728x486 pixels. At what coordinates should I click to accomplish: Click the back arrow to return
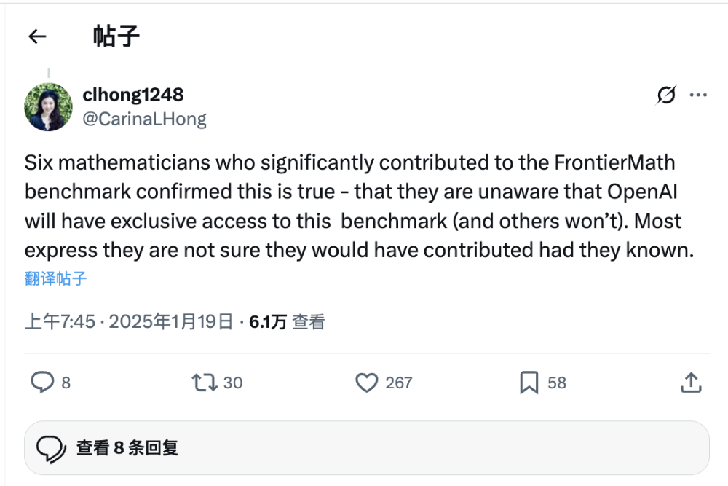pos(37,36)
